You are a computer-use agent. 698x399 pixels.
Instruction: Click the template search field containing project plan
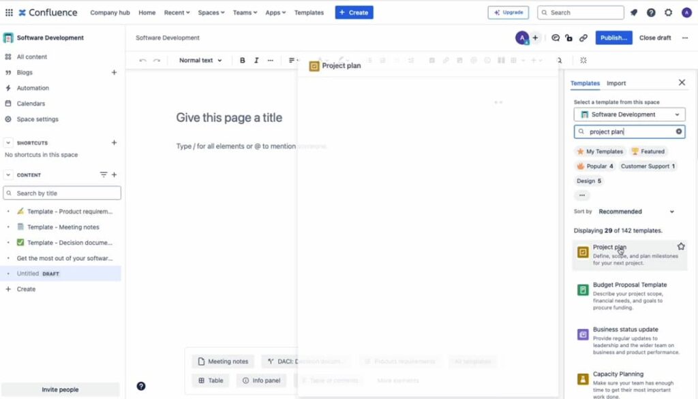[x=628, y=131]
